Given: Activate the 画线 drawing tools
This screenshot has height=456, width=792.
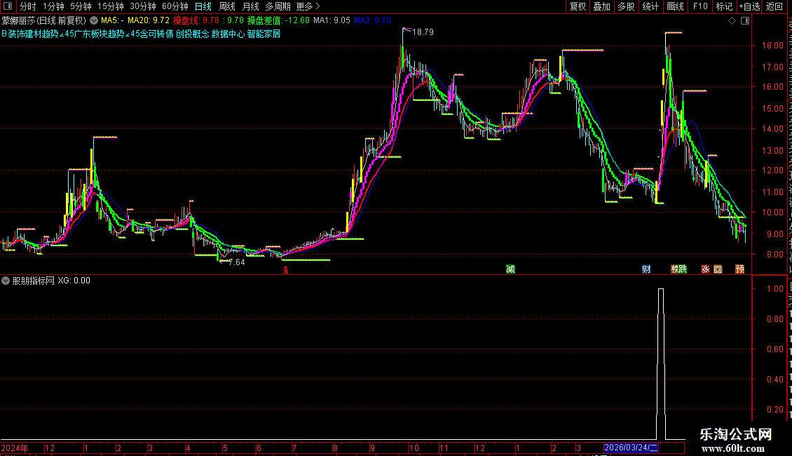Looking at the screenshot, I should 675,6.
